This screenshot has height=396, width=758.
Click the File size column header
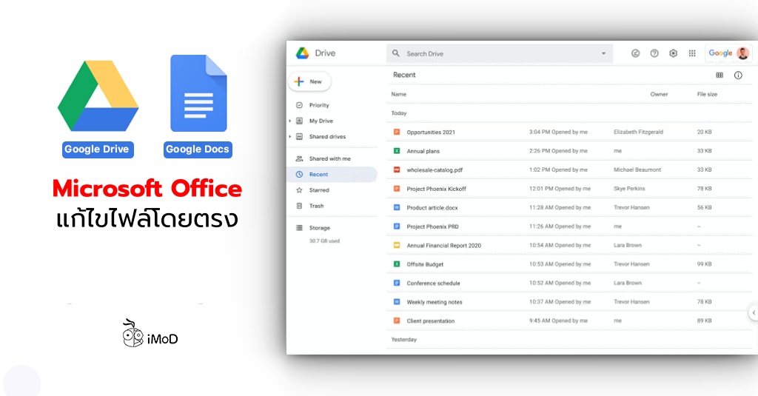point(707,94)
